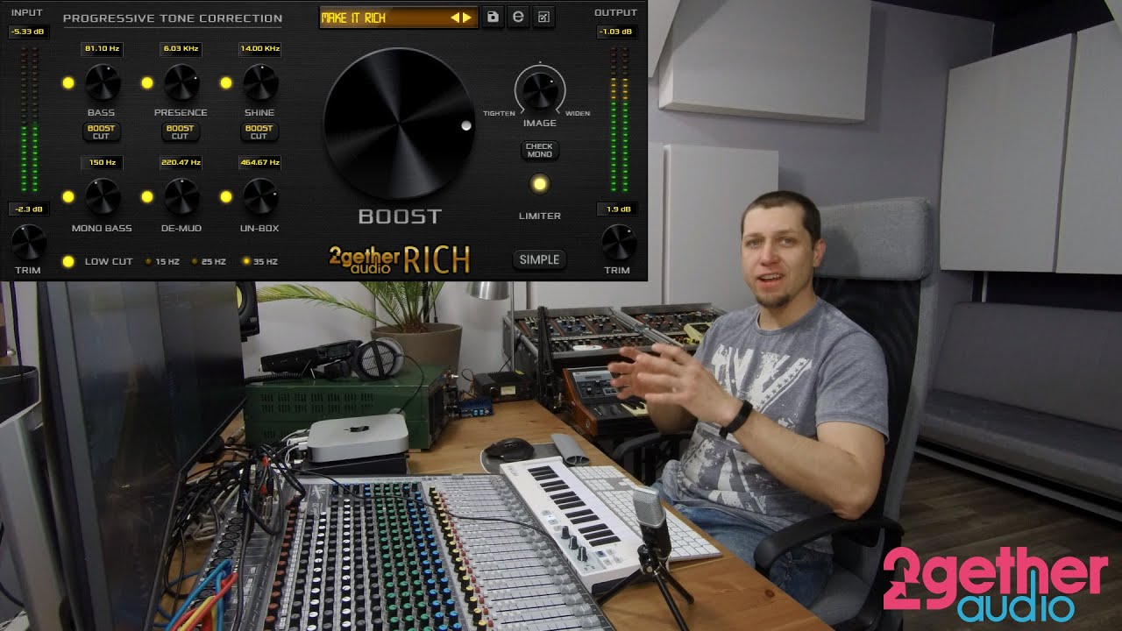Go to previous preset with left arrow

click(455, 18)
